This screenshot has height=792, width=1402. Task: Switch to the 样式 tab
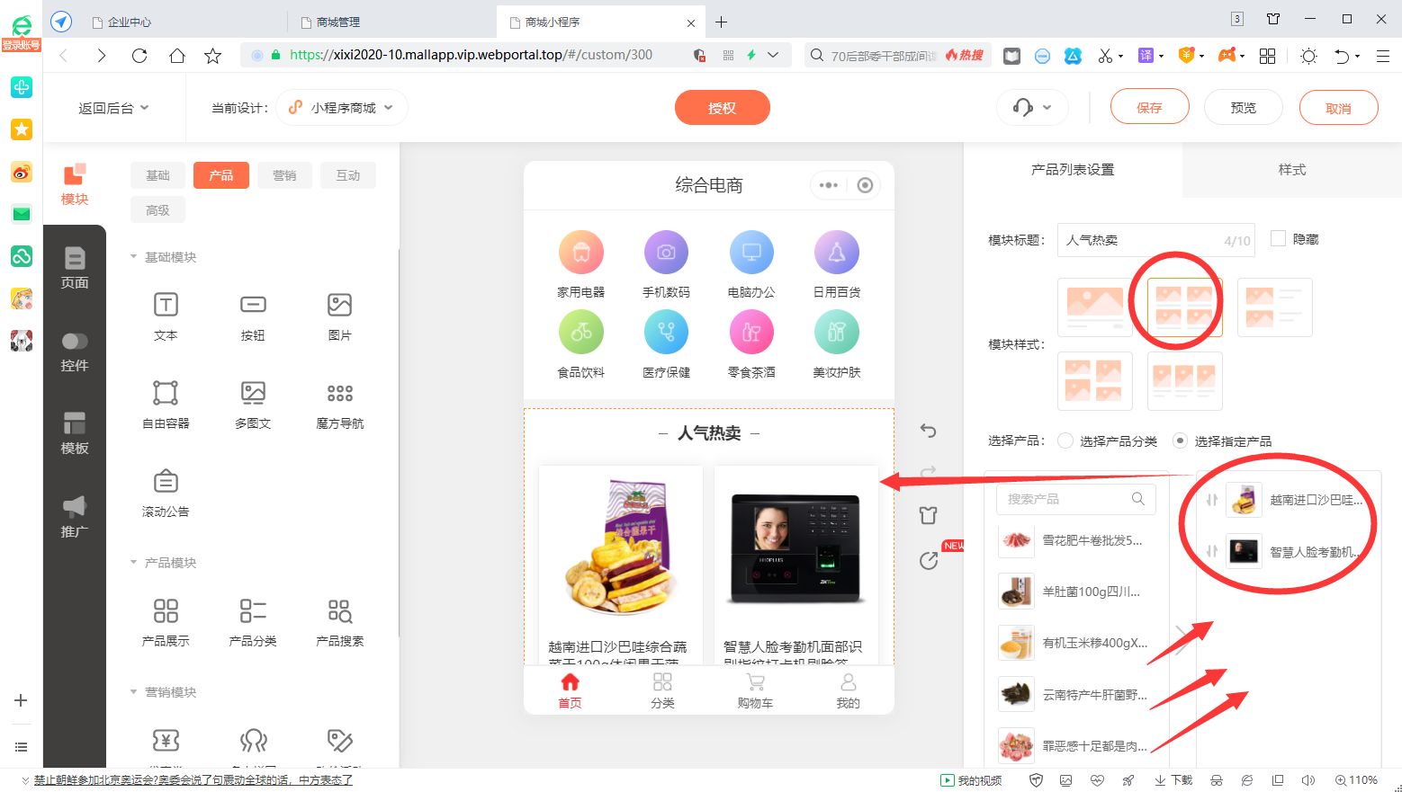1290,169
